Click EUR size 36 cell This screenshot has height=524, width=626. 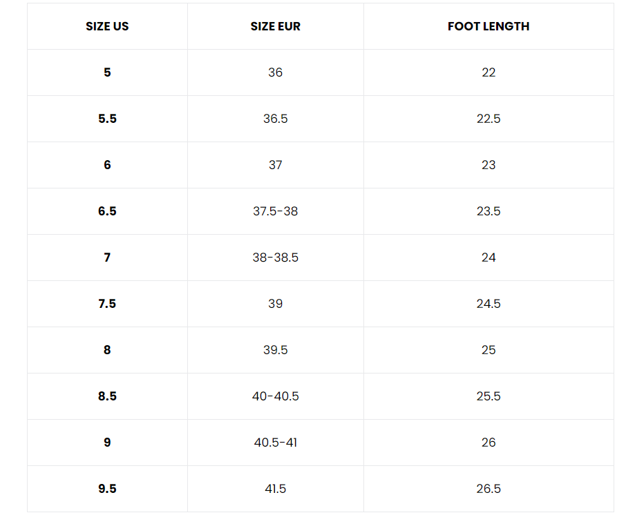click(275, 72)
